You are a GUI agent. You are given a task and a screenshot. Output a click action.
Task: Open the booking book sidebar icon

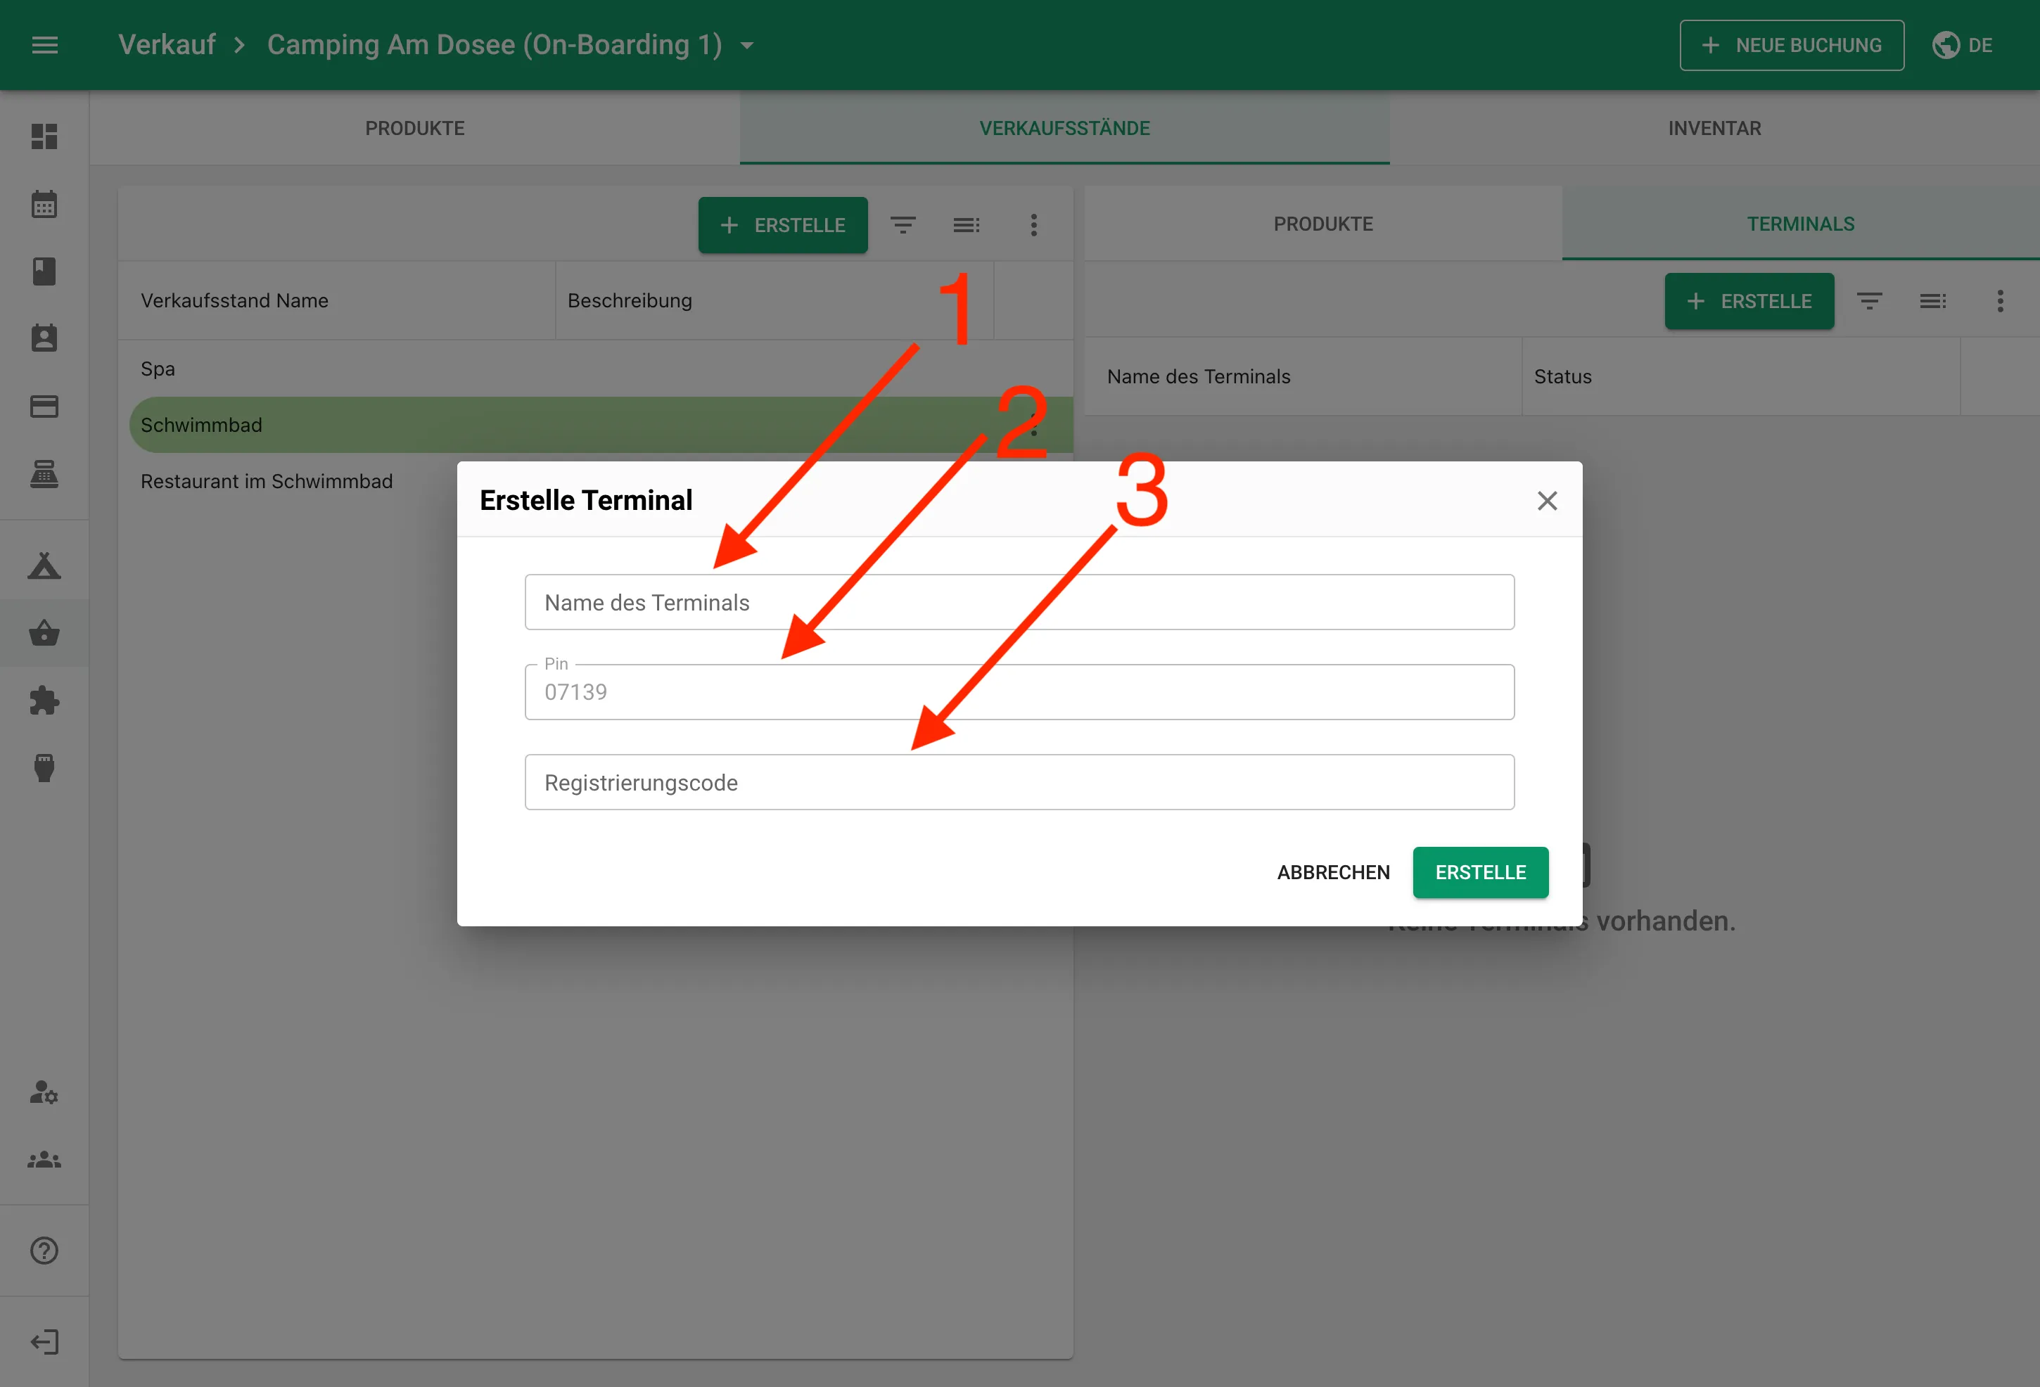(x=44, y=271)
